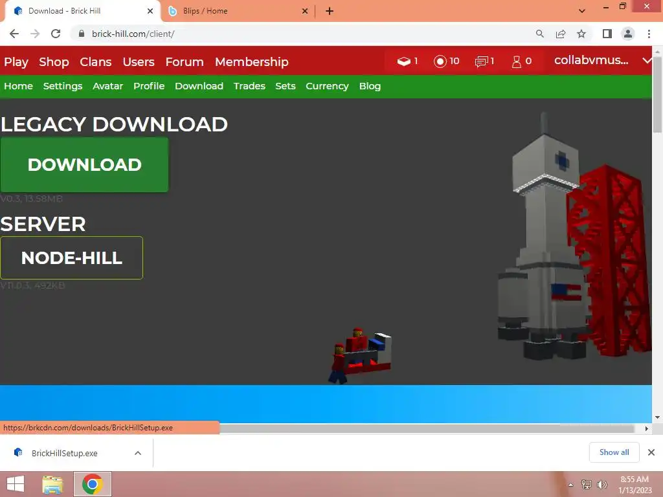Screen dimensions: 663x497
Task: Expand the collabvmus... account dropdown
Action: point(647,60)
